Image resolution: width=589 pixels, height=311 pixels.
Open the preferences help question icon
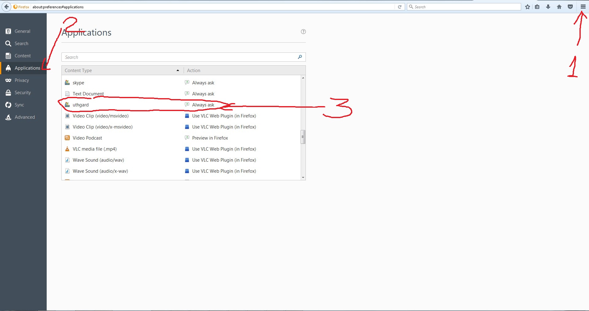(303, 32)
